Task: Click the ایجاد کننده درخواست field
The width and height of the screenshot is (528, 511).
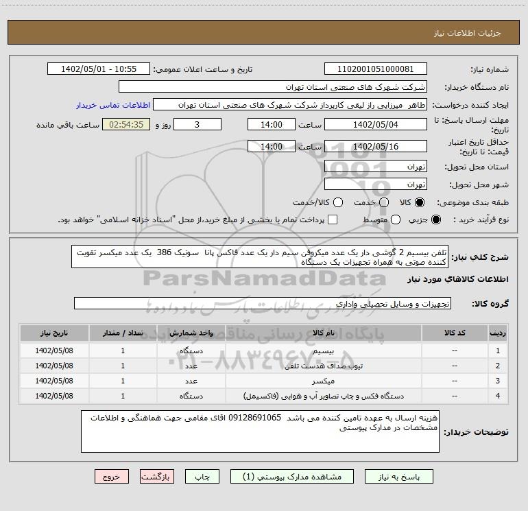Action: pos(290,105)
